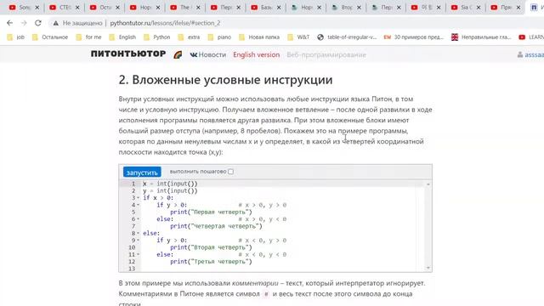The width and height of the screenshot is (544, 306).
Task: Click the user profile icon near asssaa
Action: [x=519, y=54]
